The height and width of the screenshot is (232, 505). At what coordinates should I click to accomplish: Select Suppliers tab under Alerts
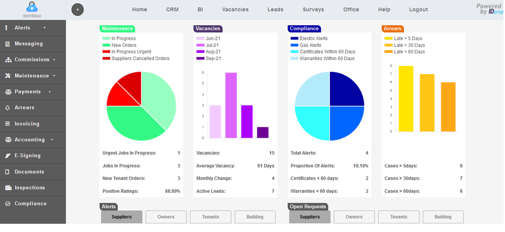point(121,217)
